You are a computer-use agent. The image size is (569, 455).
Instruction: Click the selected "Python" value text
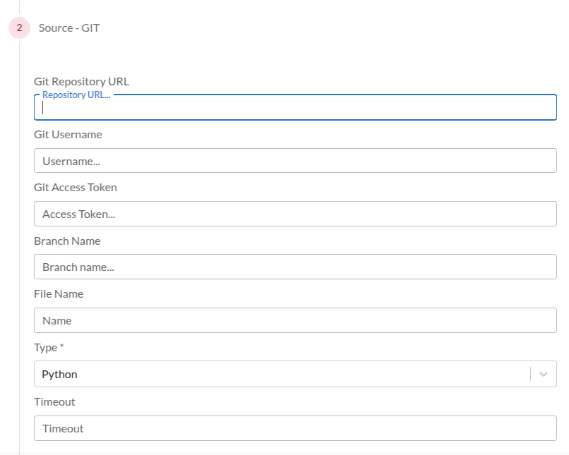pos(60,374)
